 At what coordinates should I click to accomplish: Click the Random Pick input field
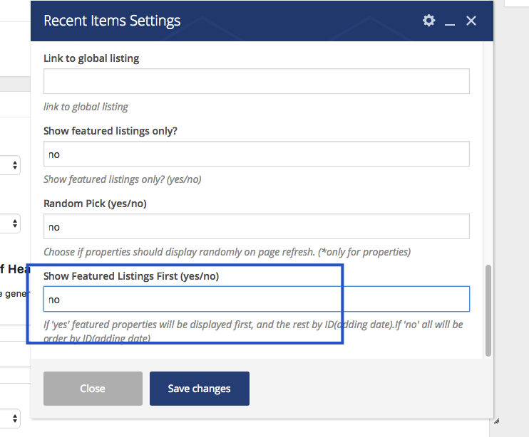[257, 226]
